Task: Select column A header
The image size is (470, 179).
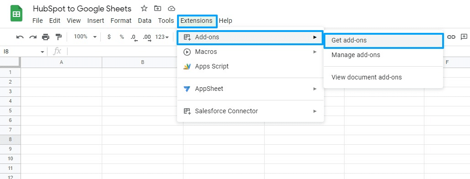Action: point(62,63)
